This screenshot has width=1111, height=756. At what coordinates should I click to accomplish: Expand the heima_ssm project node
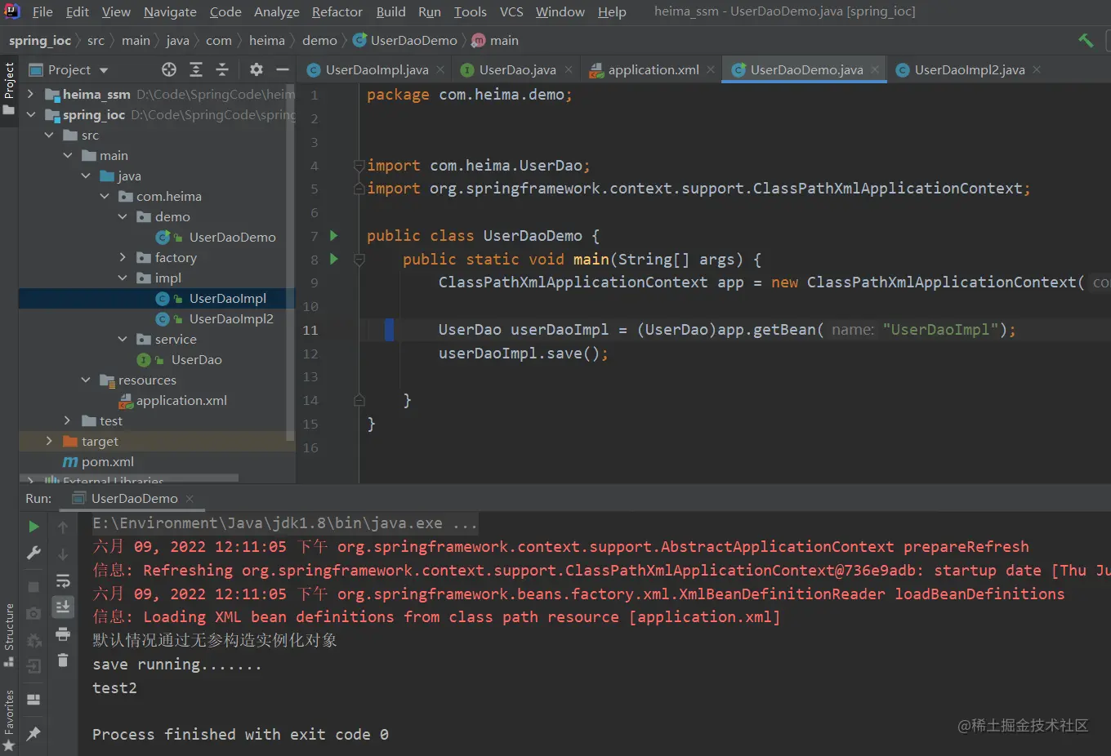(31, 94)
